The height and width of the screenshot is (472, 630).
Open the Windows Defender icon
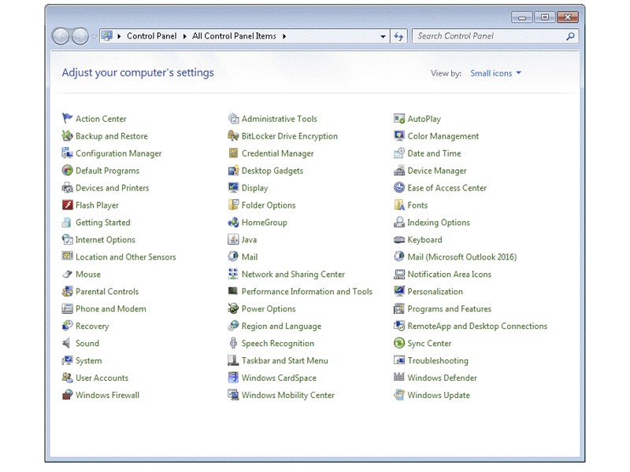(x=399, y=378)
